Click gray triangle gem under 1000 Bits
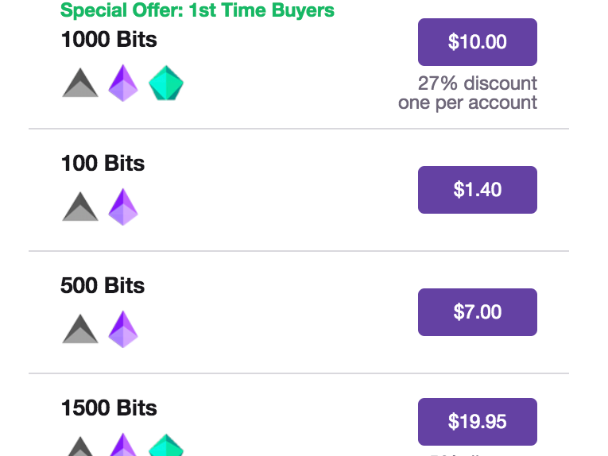 [80, 83]
